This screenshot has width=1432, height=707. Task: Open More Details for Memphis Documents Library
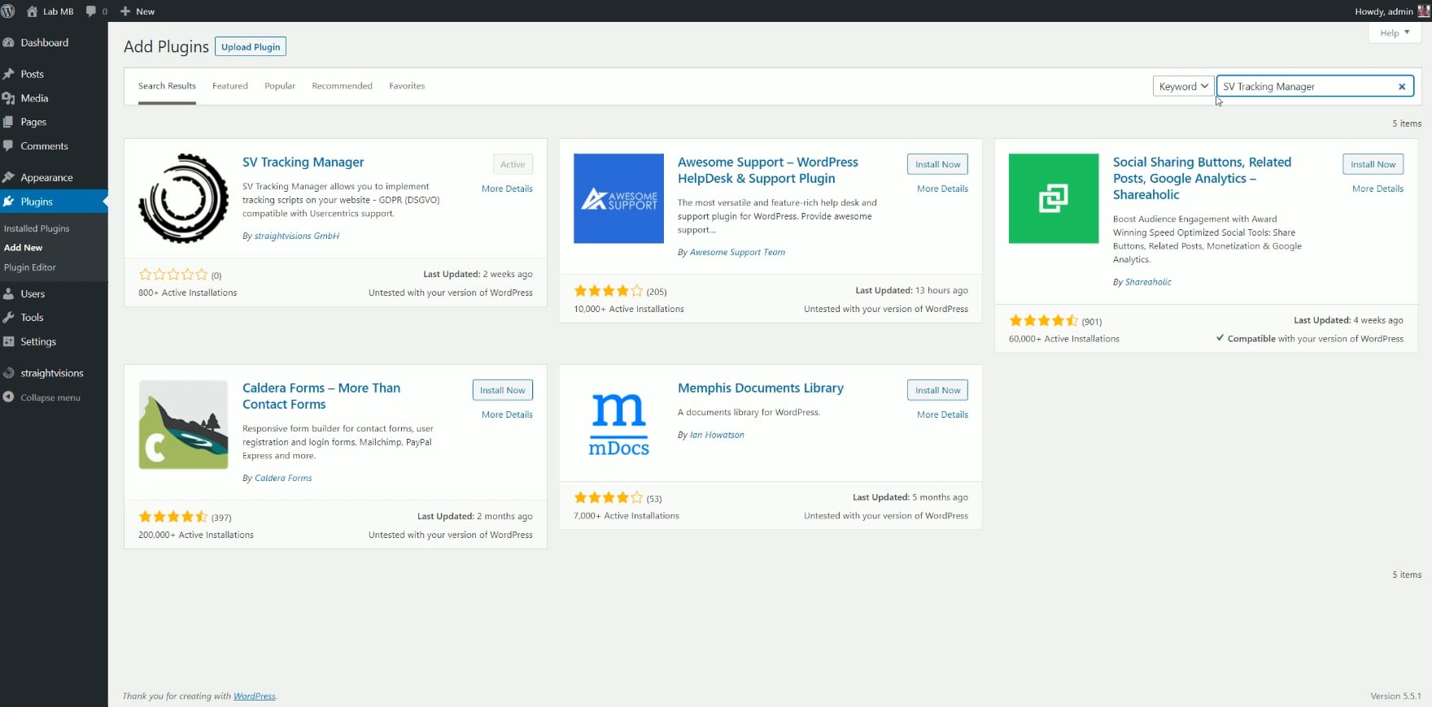tap(942, 414)
